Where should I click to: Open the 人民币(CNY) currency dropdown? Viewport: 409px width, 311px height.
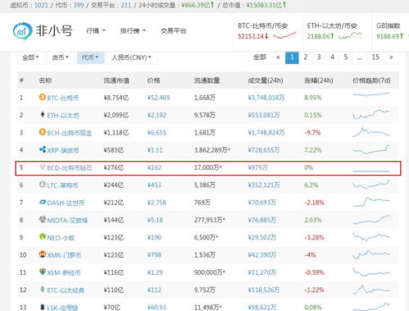132,57
